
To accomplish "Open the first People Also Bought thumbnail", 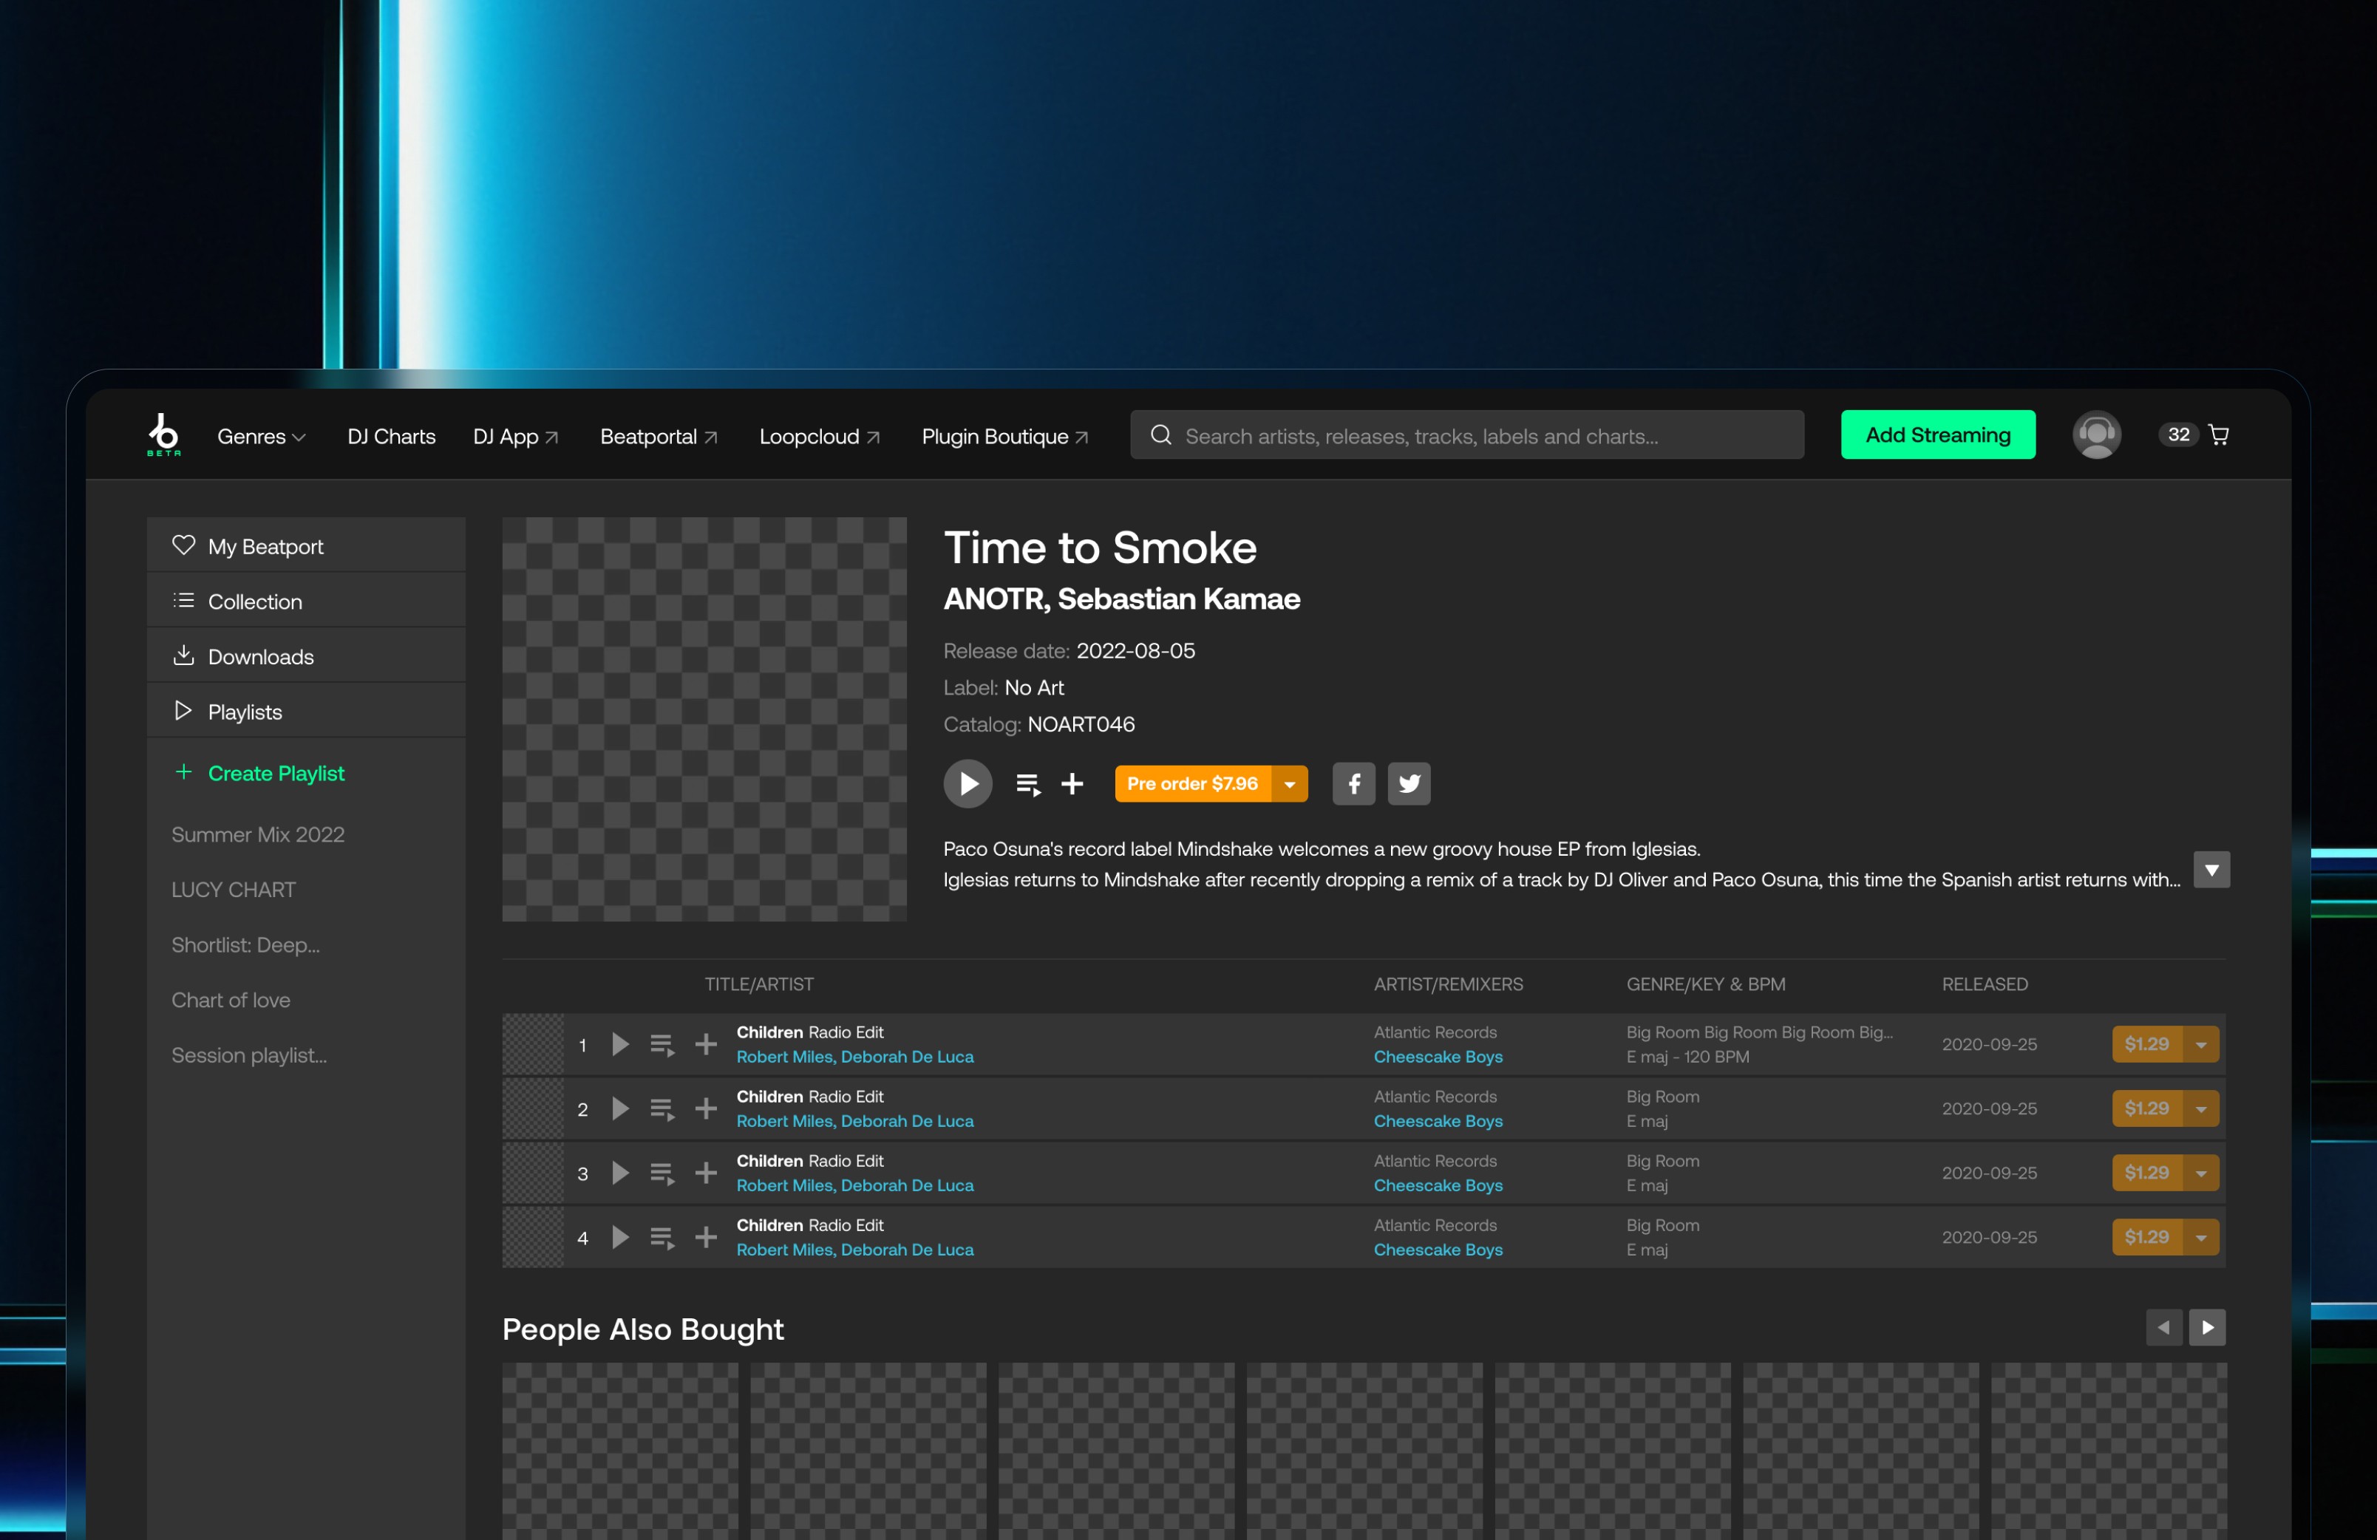I will point(620,1452).
